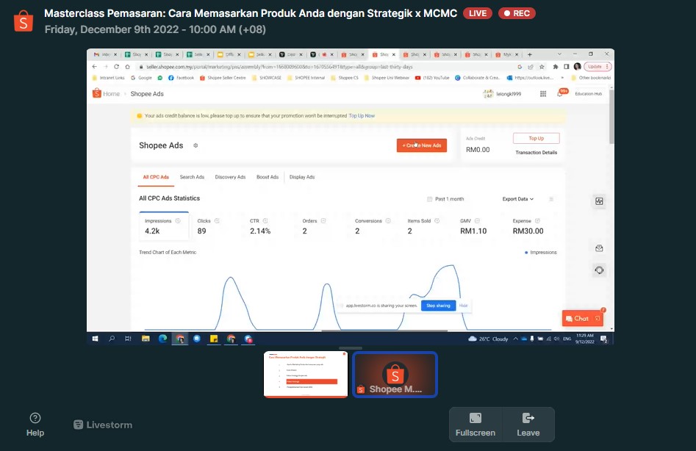Click the Top Up Now link
The height and width of the screenshot is (451, 696).
coord(362,116)
